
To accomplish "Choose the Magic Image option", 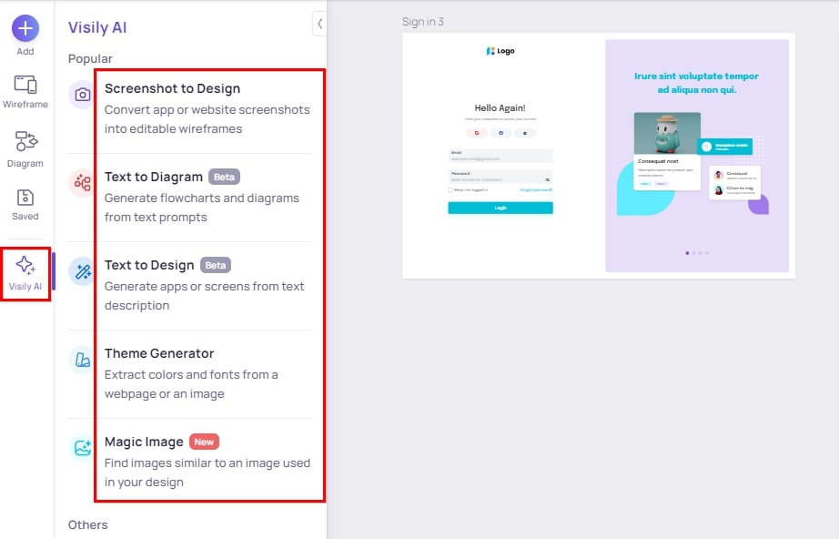I will (x=207, y=462).
